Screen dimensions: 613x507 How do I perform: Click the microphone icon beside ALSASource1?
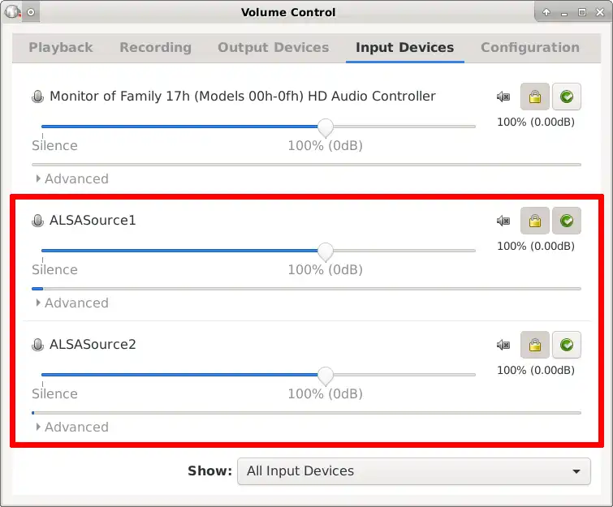[x=37, y=221]
